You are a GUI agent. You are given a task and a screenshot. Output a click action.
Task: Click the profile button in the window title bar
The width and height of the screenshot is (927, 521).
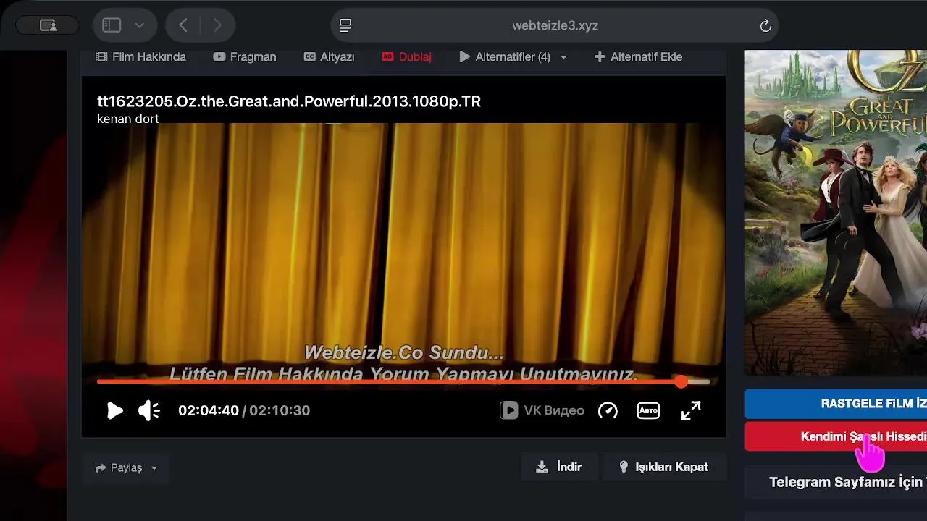48,25
